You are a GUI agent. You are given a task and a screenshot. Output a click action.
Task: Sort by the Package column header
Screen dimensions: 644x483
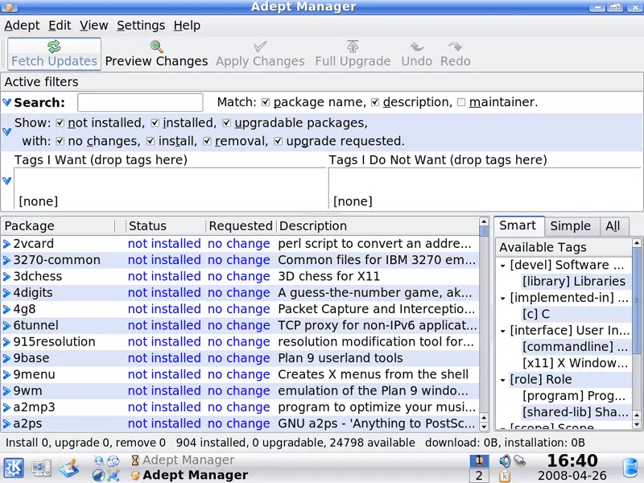[x=58, y=226]
